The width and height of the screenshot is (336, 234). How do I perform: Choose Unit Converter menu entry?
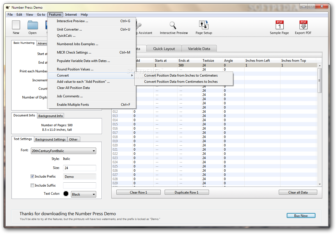[92, 29]
